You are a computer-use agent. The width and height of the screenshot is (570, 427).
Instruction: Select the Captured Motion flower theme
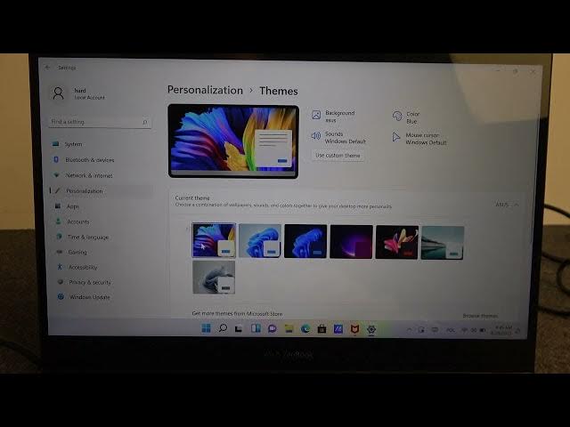pyautogui.click(x=397, y=242)
